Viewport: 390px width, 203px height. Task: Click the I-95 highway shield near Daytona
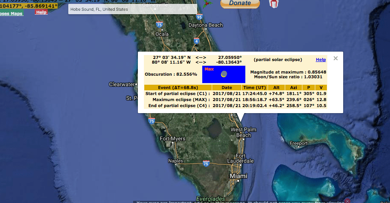coord(199,17)
